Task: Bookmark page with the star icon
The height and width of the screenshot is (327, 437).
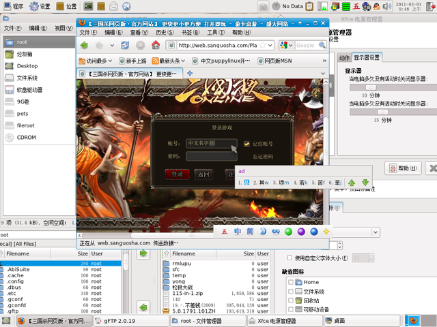Action: 262,45
